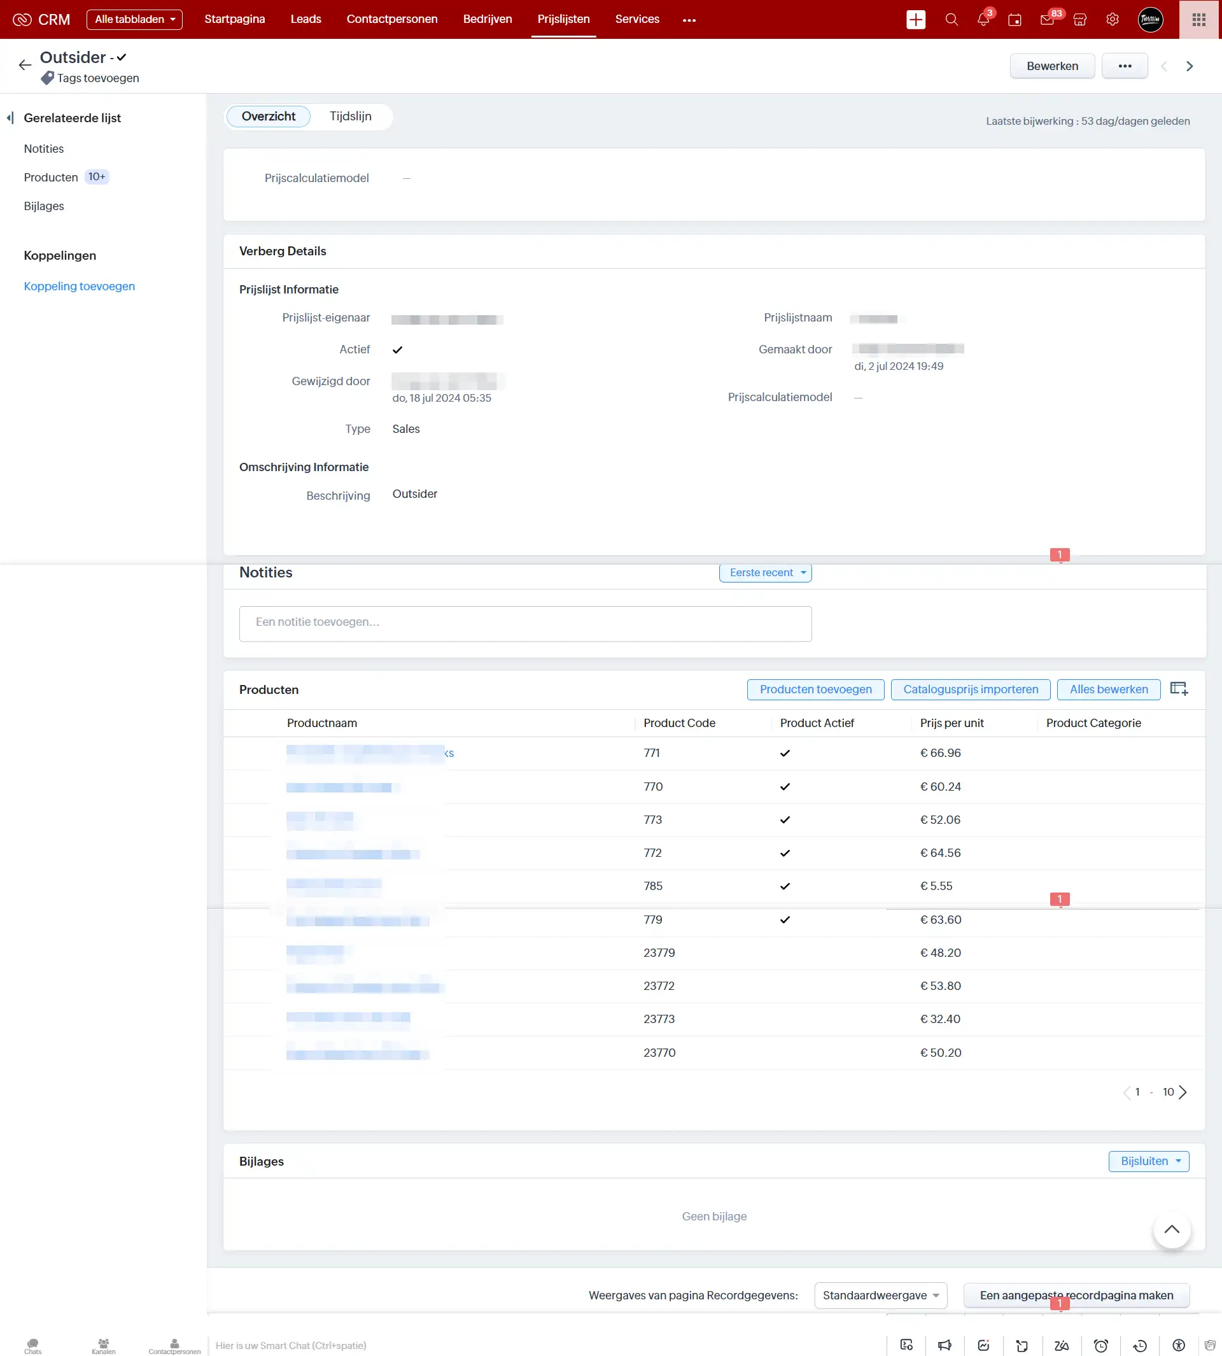Open the recent items history icon

[1139, 1346]
